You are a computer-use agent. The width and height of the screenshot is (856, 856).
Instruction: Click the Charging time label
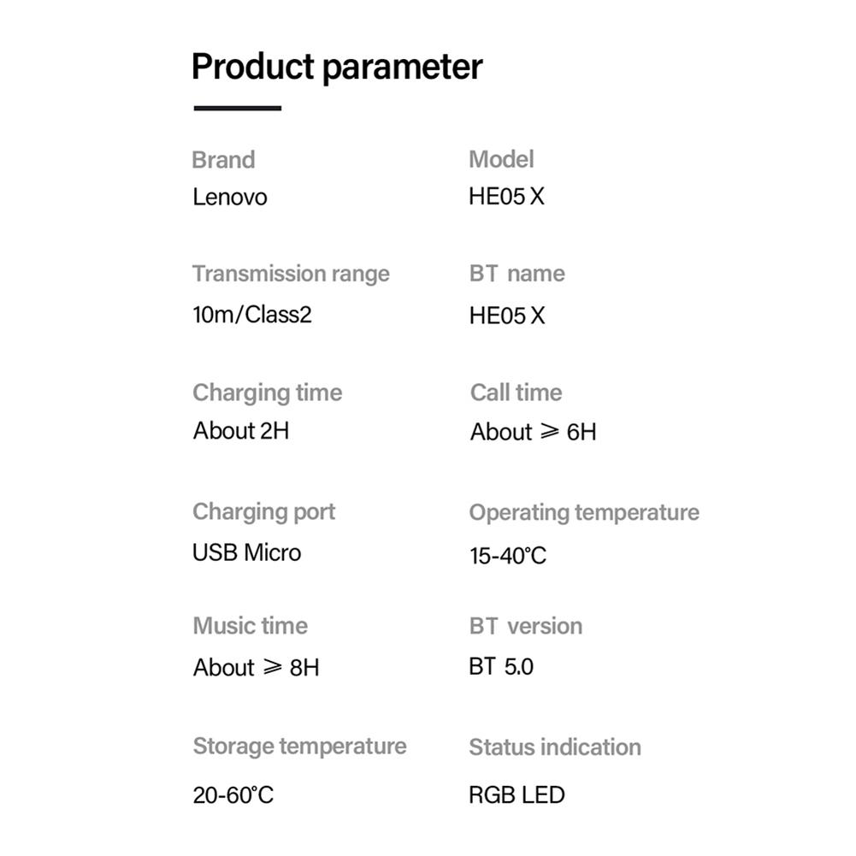coord(268,393)
